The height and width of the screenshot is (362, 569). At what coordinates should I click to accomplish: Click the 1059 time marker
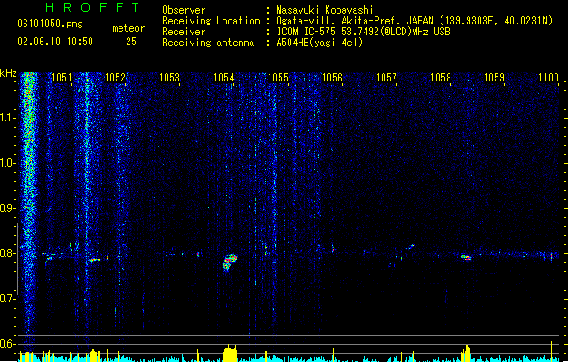point(494,78)
